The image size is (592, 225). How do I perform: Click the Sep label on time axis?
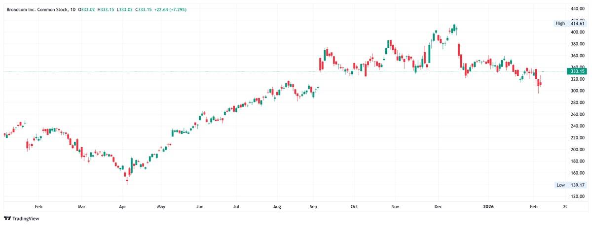pos(314,207)
